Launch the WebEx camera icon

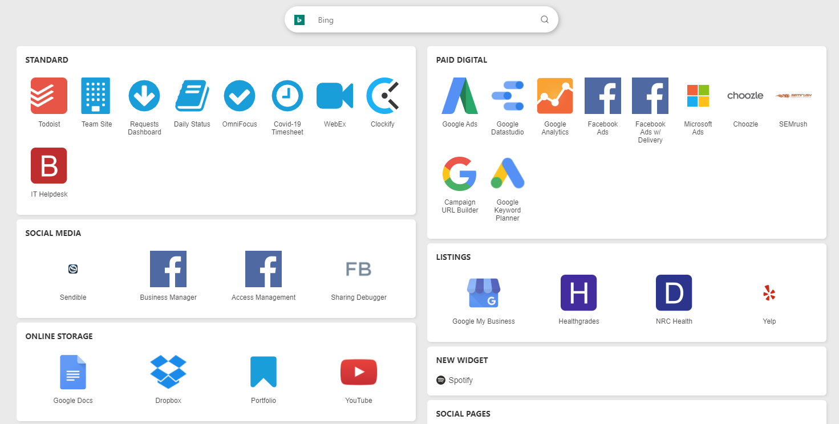coord(335,96)
